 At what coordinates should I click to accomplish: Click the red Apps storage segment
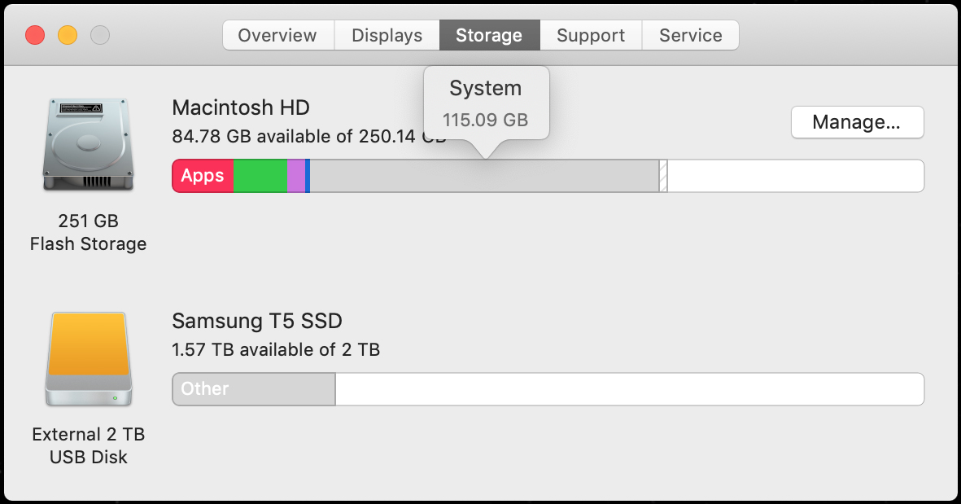(203, 177)
